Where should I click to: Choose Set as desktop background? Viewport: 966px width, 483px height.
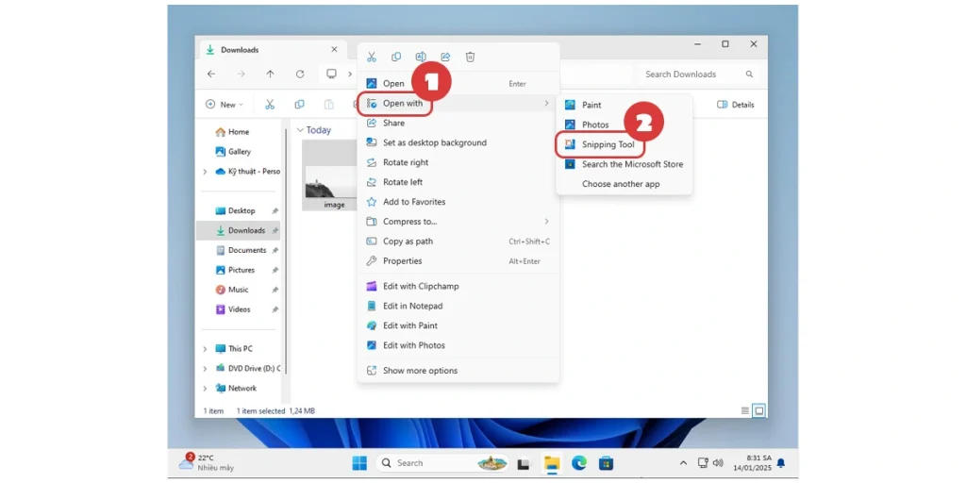coord(434,142)
